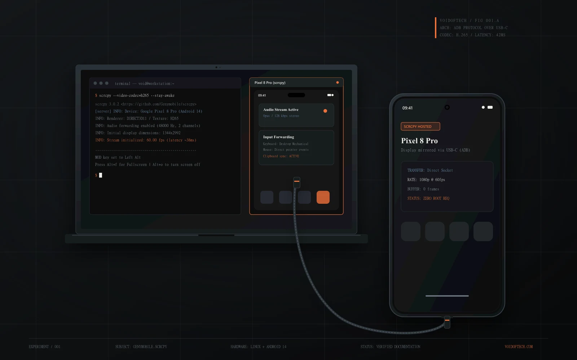Click the orange dot in scrcpy title bar
577x360 pixels.
tap(338, 82)
